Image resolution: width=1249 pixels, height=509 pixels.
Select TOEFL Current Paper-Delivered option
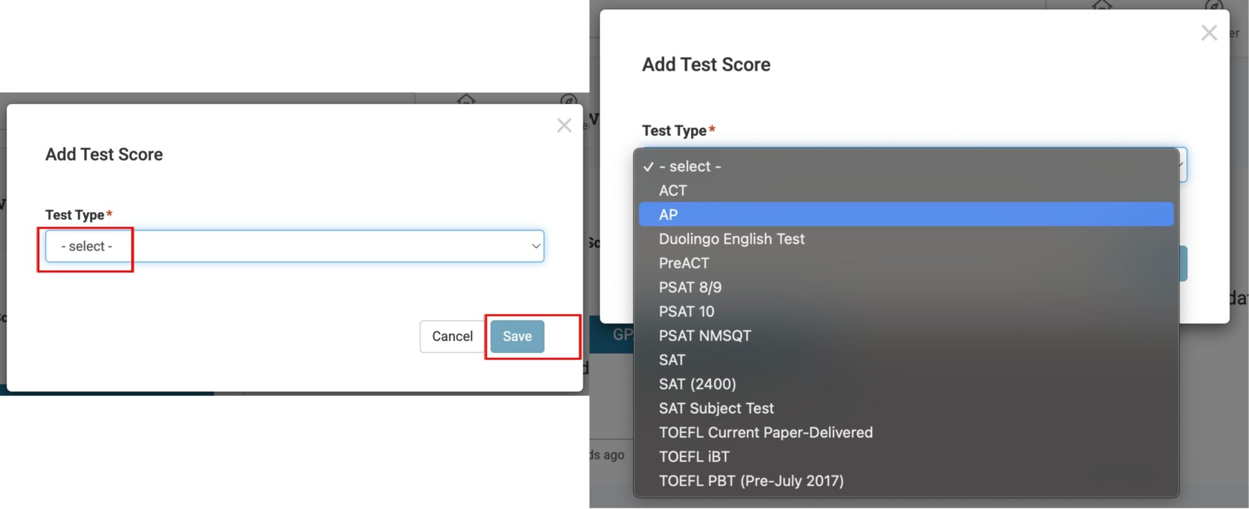pos(765,433)
